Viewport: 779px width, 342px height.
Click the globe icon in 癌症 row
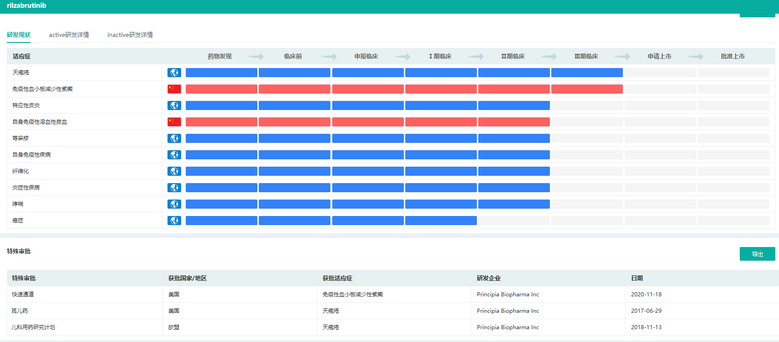tap(174, 221)
